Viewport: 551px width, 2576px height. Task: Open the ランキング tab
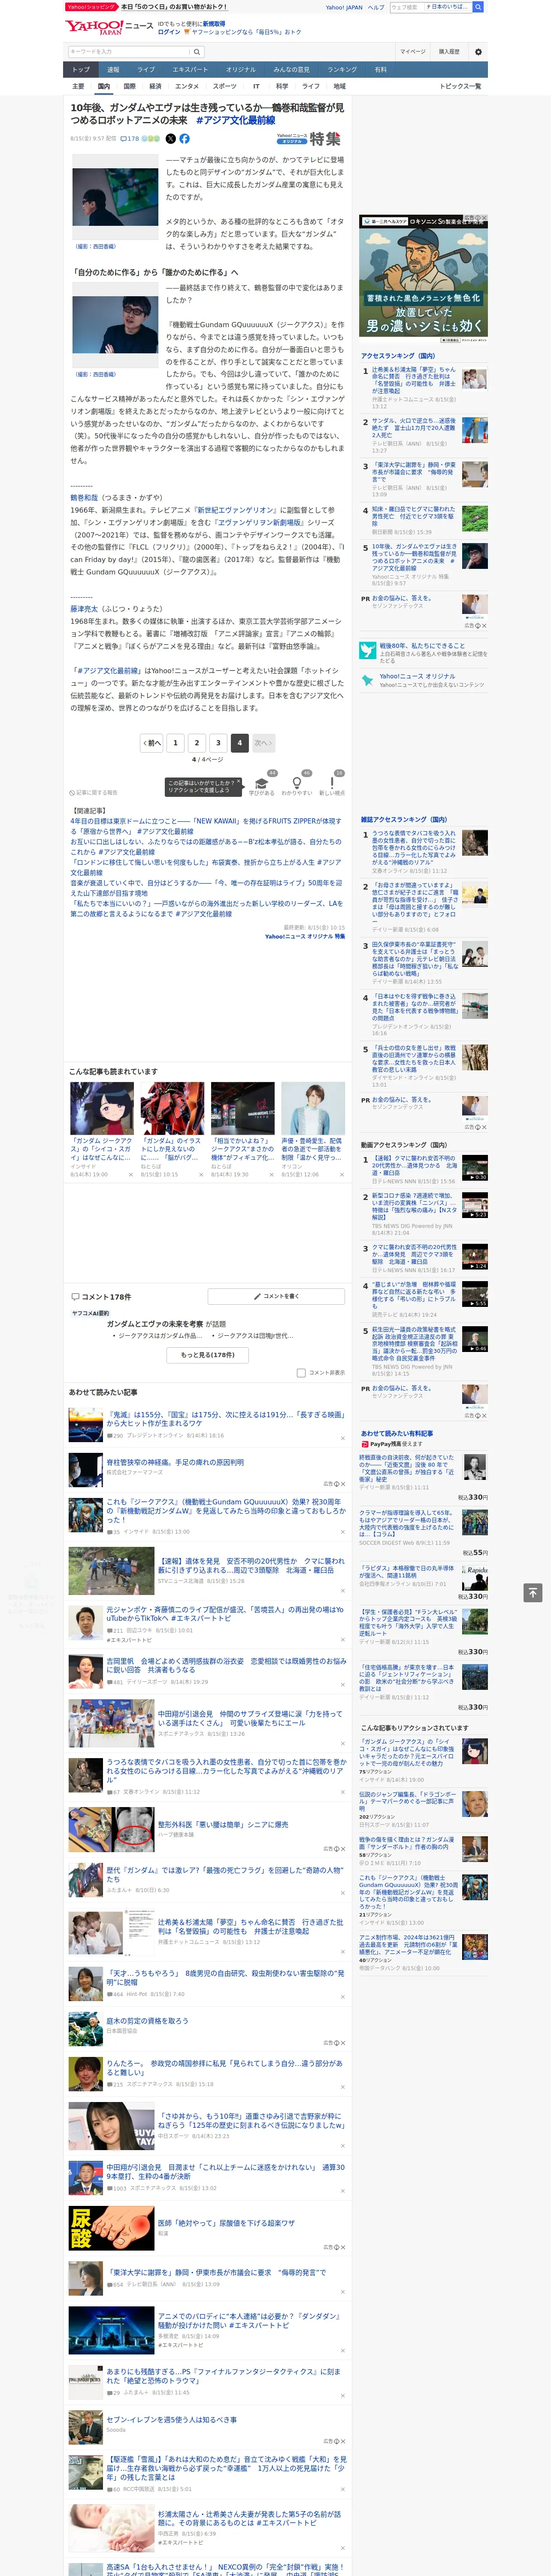point(342,69)
